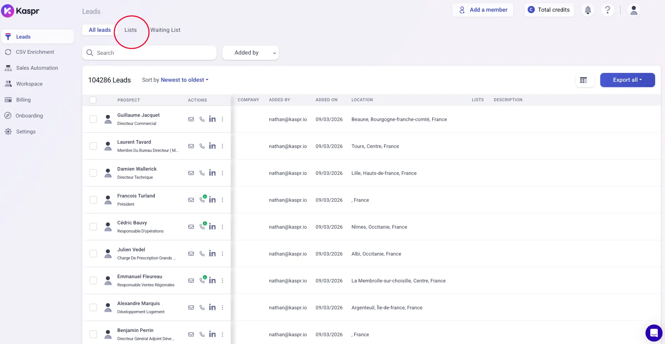The width and height of the screenshot is (665, 344).
Task: Click email icon for Guillaume Jacquet
Action: click(191, 119)
